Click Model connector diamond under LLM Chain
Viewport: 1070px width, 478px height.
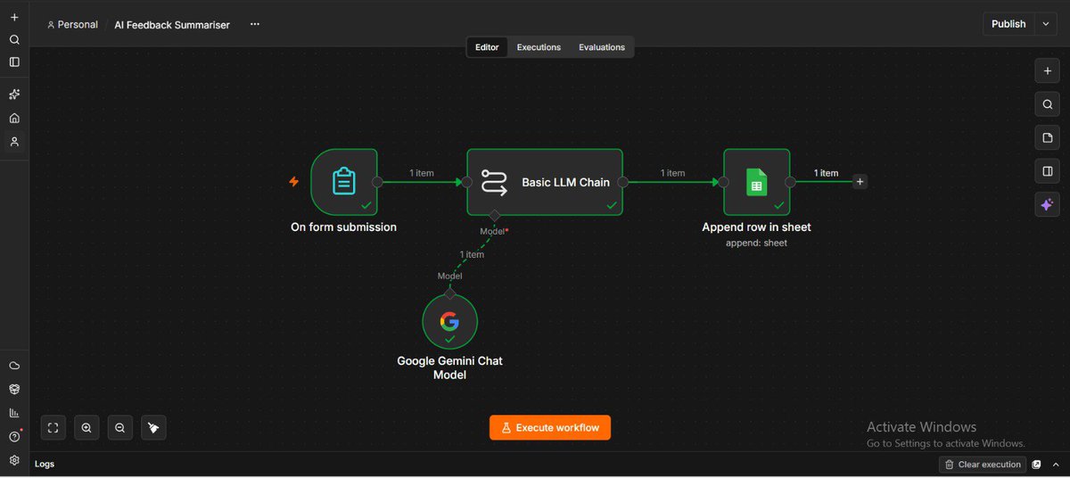495,216
